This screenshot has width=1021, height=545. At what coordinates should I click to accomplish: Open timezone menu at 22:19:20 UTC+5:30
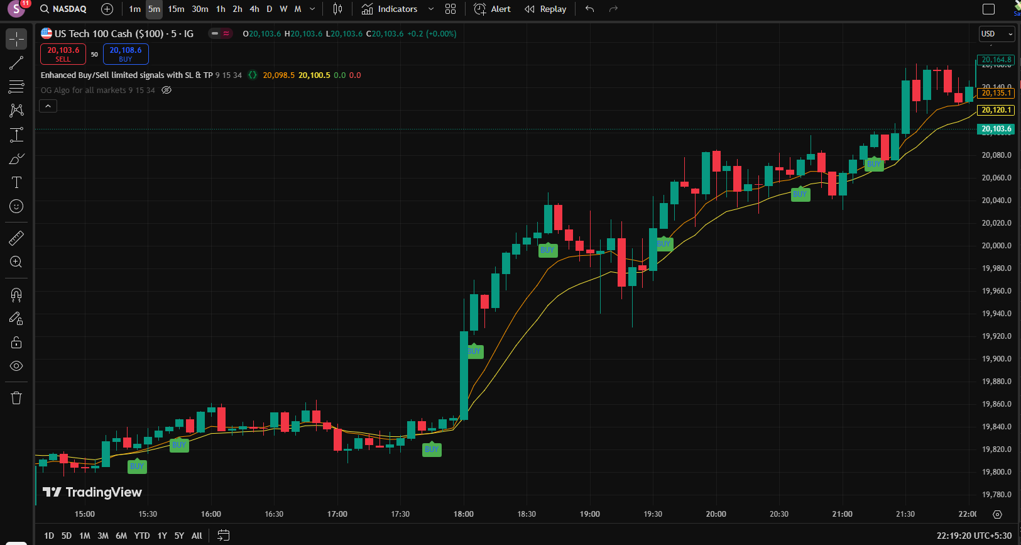click(x=974, y=536)
